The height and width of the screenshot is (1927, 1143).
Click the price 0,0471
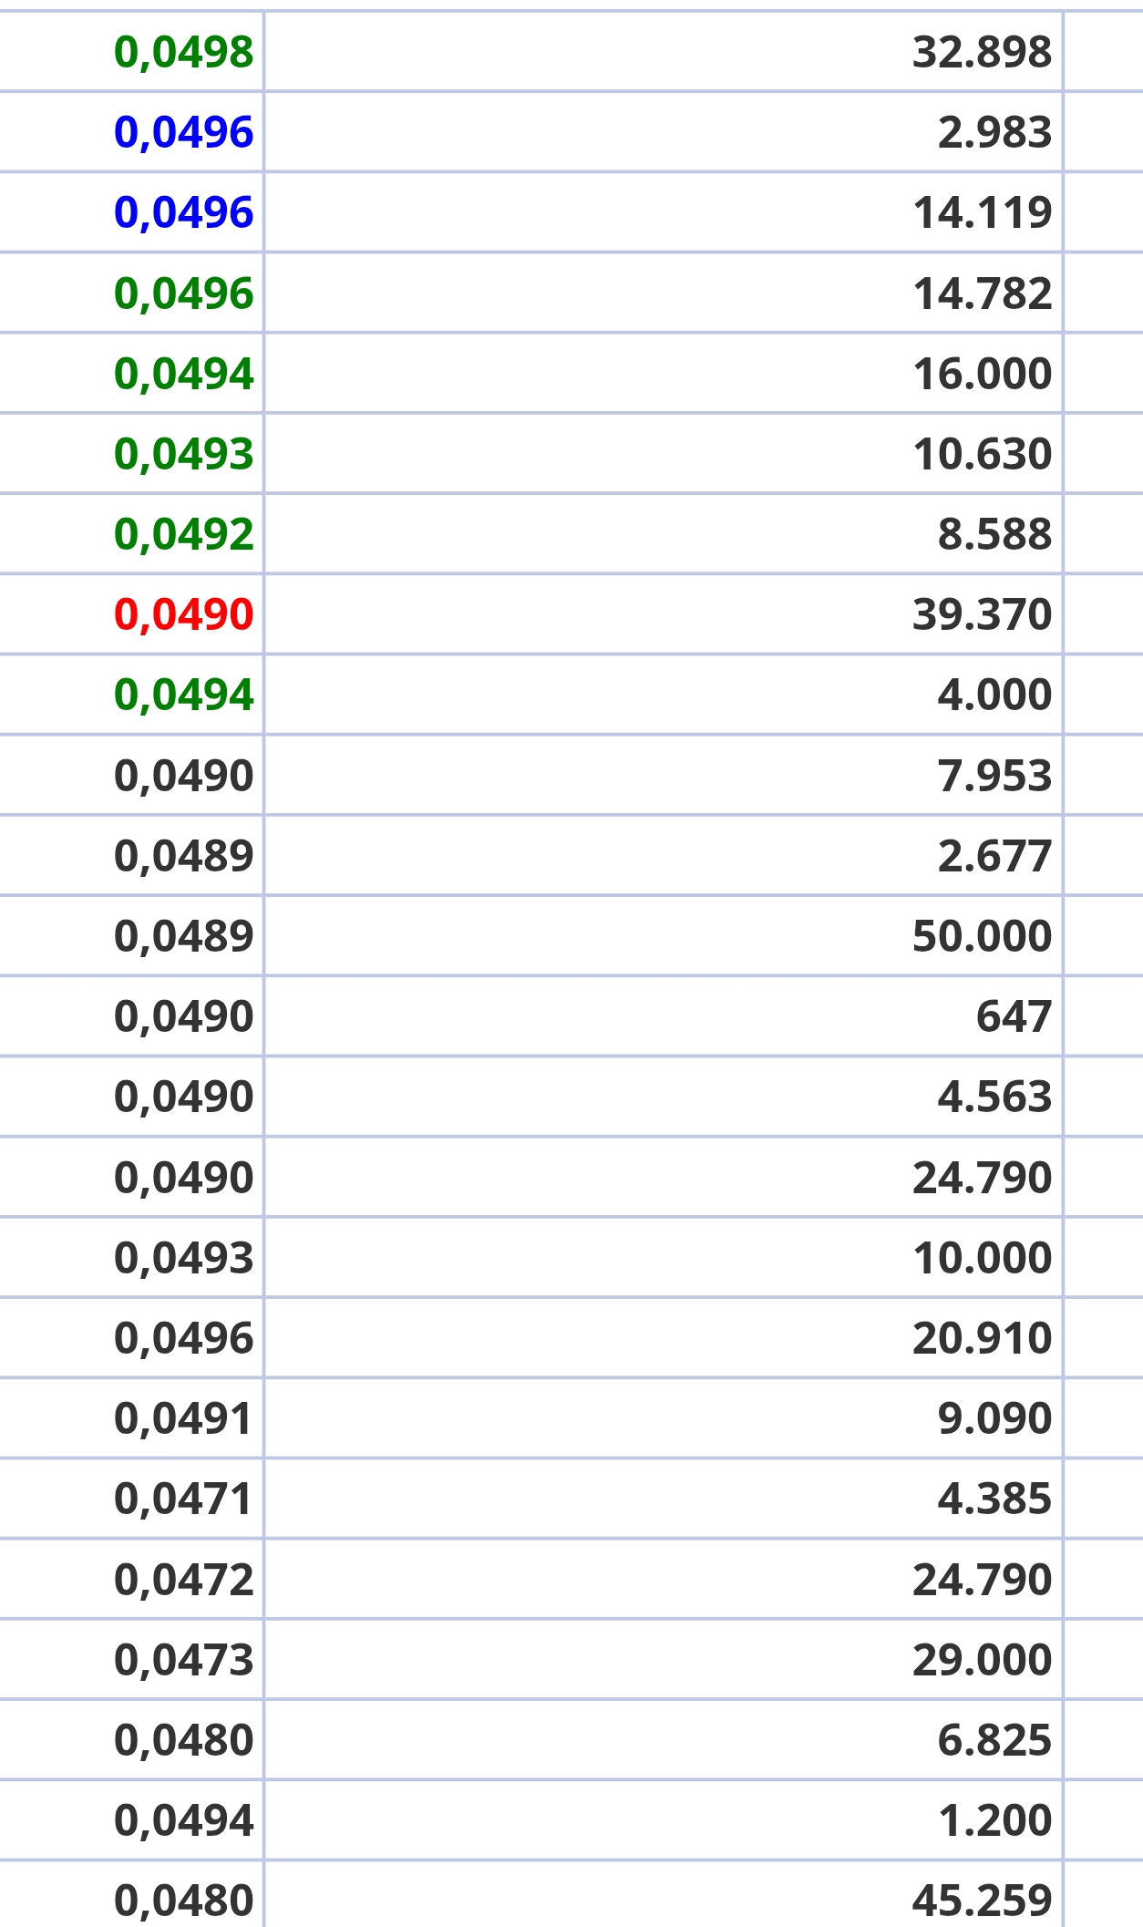[x=183, y=1499]
